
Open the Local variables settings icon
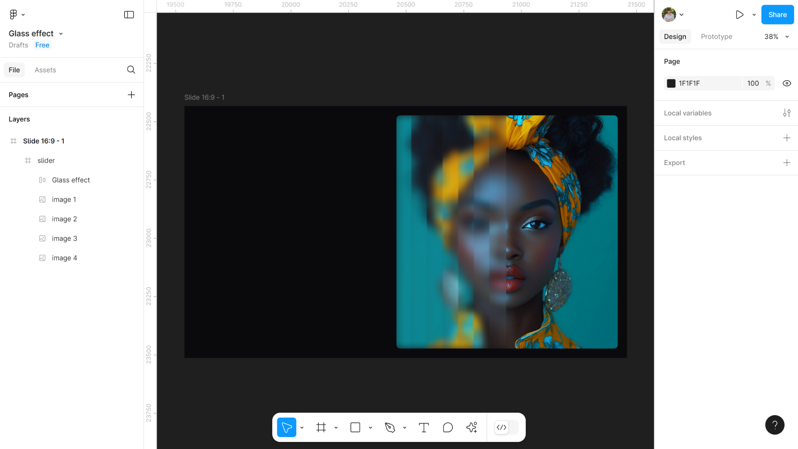click(787, 113)
